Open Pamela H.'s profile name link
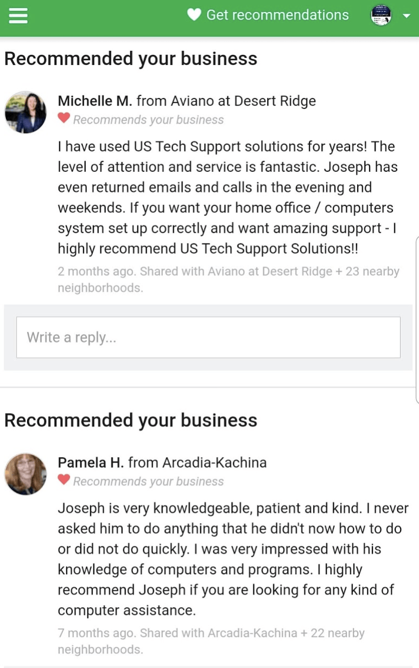Screen dimensions: 419x668 pyautogui.click(x=91, y=463)
